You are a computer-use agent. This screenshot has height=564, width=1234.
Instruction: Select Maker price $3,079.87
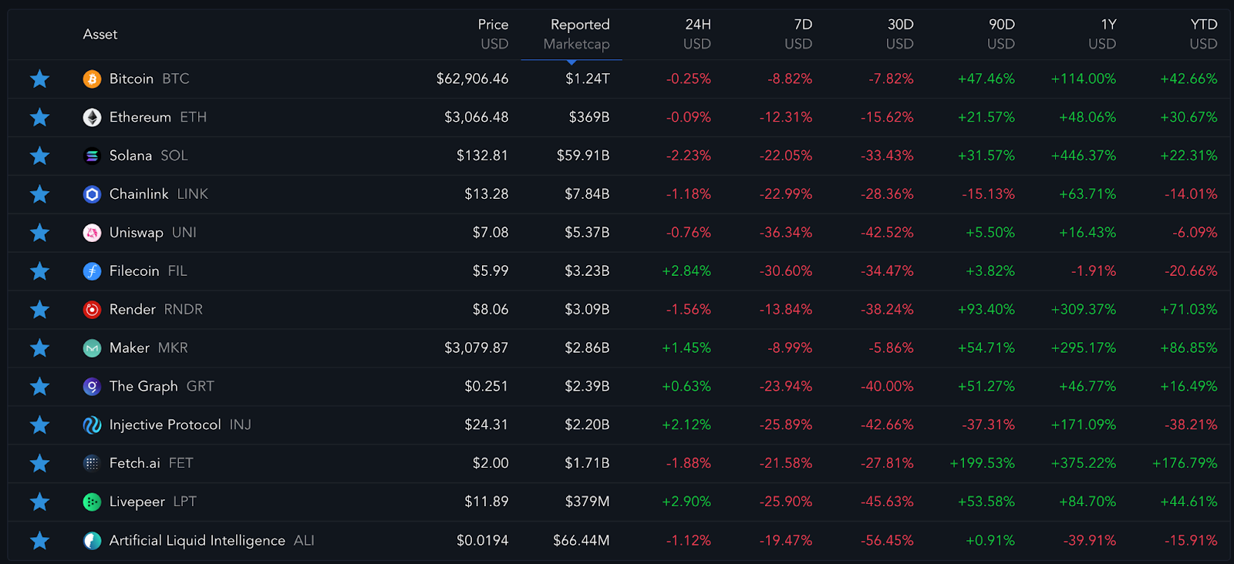pyautogui.click(x=476, y=348)
